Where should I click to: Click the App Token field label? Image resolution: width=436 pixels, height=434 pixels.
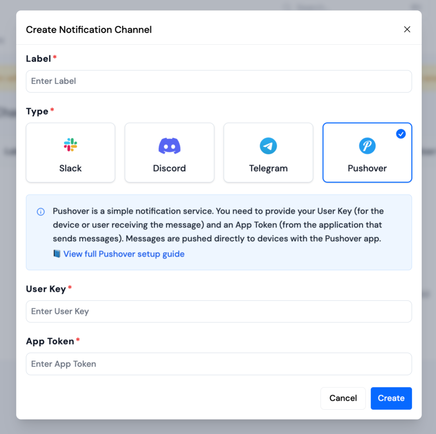pos(50,341)
